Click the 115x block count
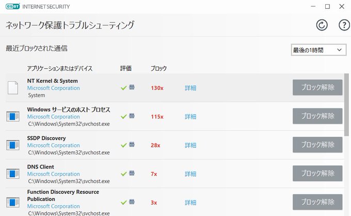 (x=157, y=117)
